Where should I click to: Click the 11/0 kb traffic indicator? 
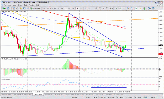153,97
